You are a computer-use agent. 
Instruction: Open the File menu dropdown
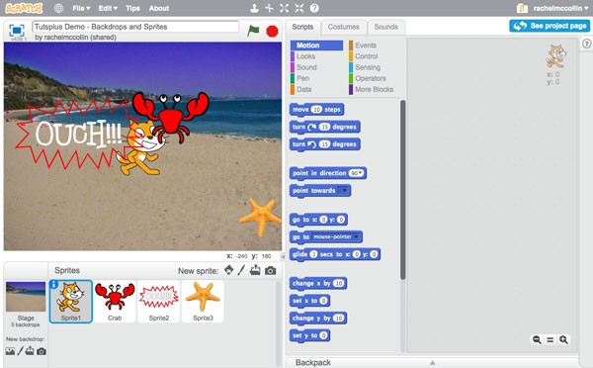pos(81,8)
